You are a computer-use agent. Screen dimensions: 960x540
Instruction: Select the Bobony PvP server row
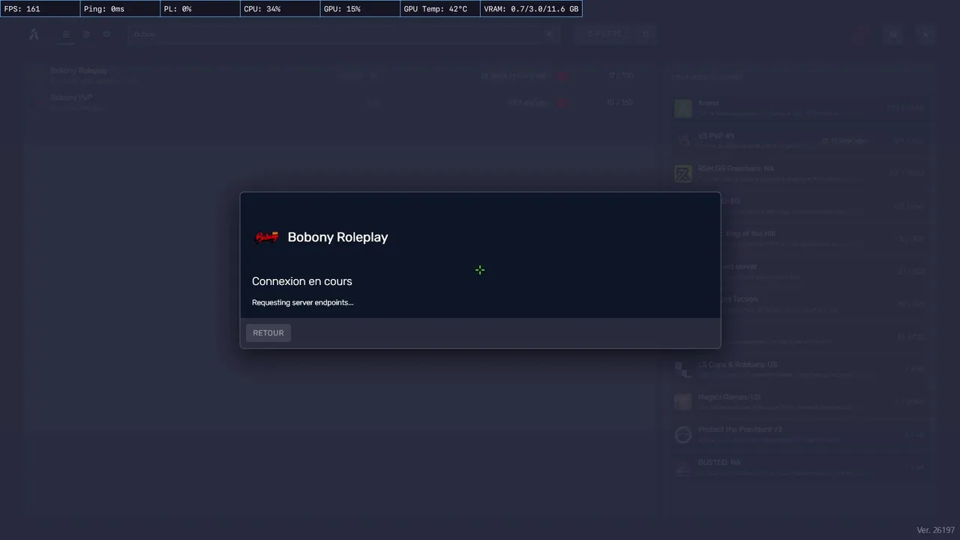[x=341, y=102]
